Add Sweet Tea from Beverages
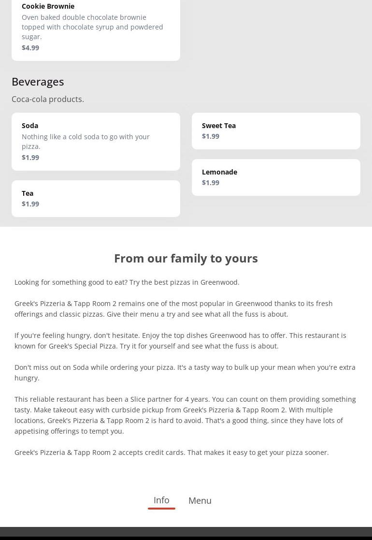 coord(276,131)
